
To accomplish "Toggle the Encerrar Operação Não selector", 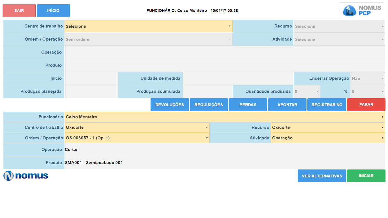I will (368, 79).
